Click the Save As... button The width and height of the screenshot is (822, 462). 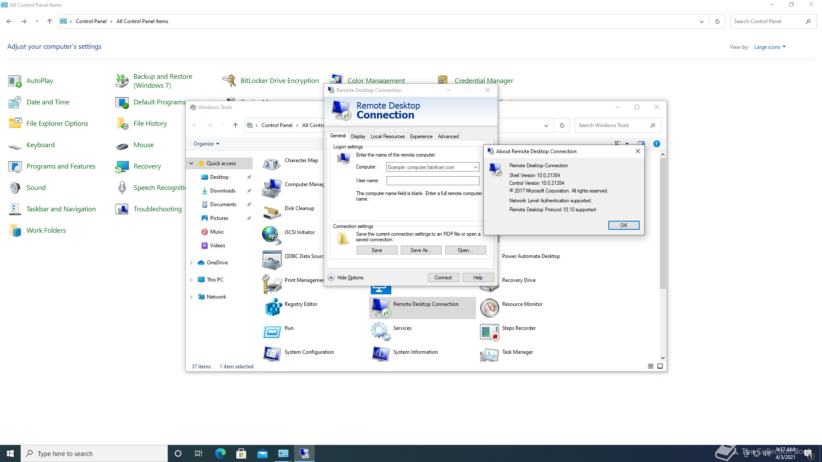pos(421,250)
